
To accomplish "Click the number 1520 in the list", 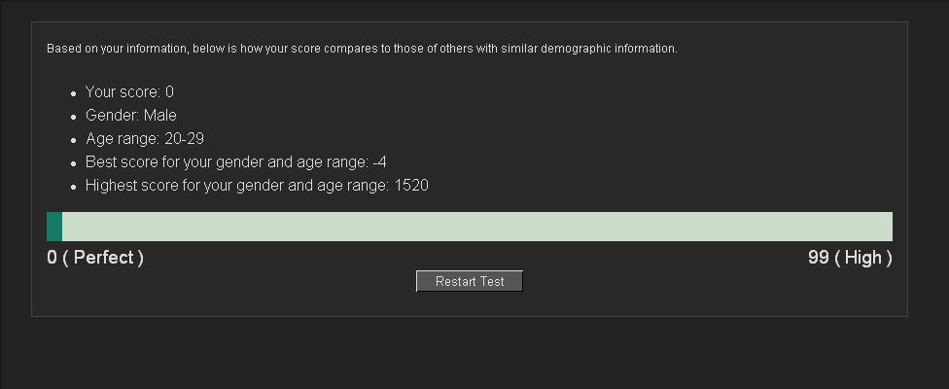I will 411,186.
